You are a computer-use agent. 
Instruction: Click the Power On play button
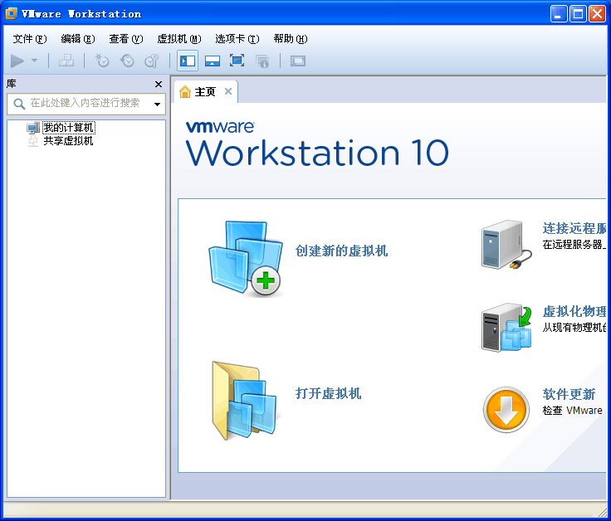pos(17,61)
